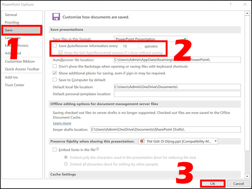Open the Add-ins category
This screenshot has height=189, width=252.
11,77
